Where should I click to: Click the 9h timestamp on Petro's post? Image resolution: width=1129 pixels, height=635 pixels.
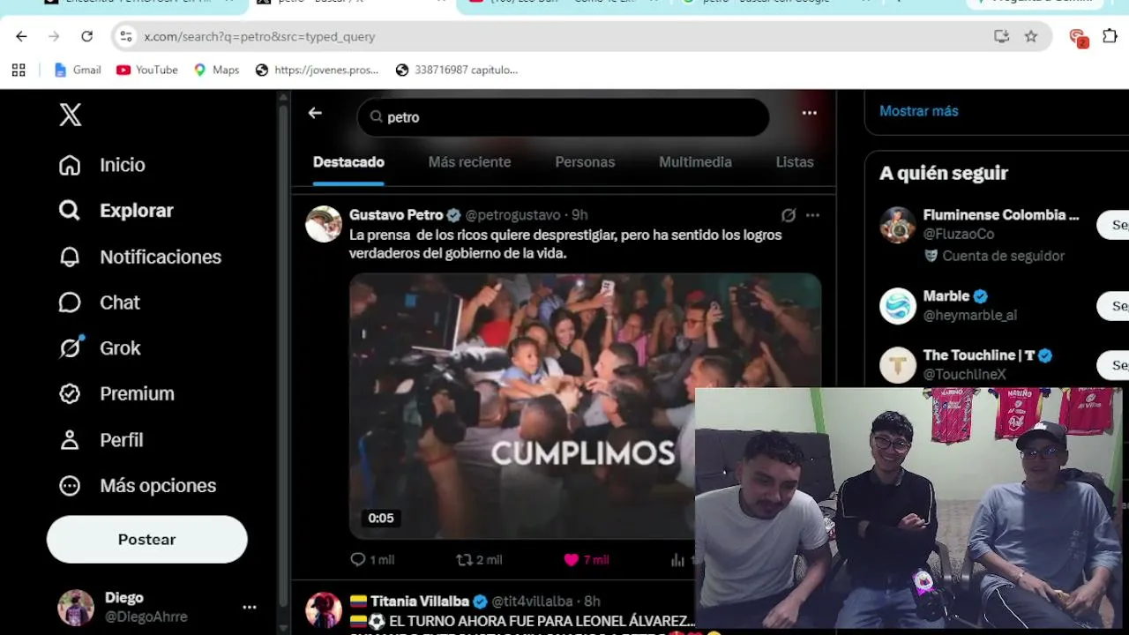579,215
